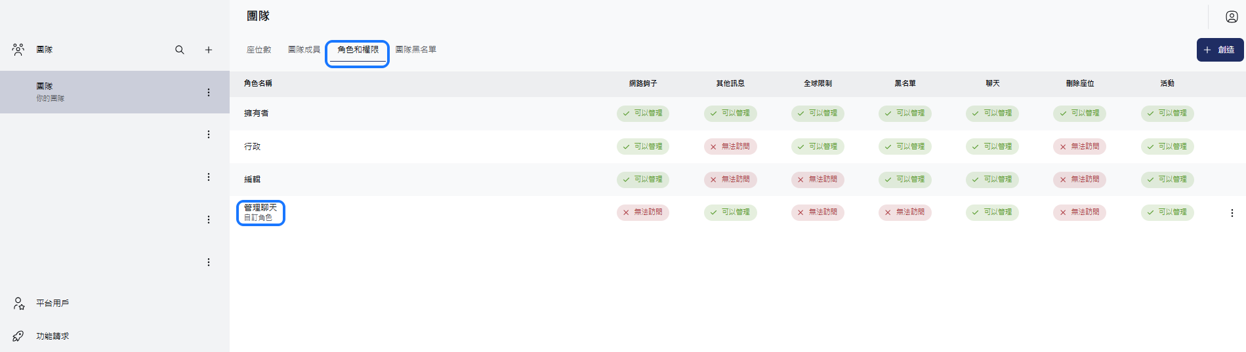Image resolution: width=1246 pixels, height=352 pixels.
Task: Click the teams people icon in the sidebar
Action: click(x=18, y=50)
